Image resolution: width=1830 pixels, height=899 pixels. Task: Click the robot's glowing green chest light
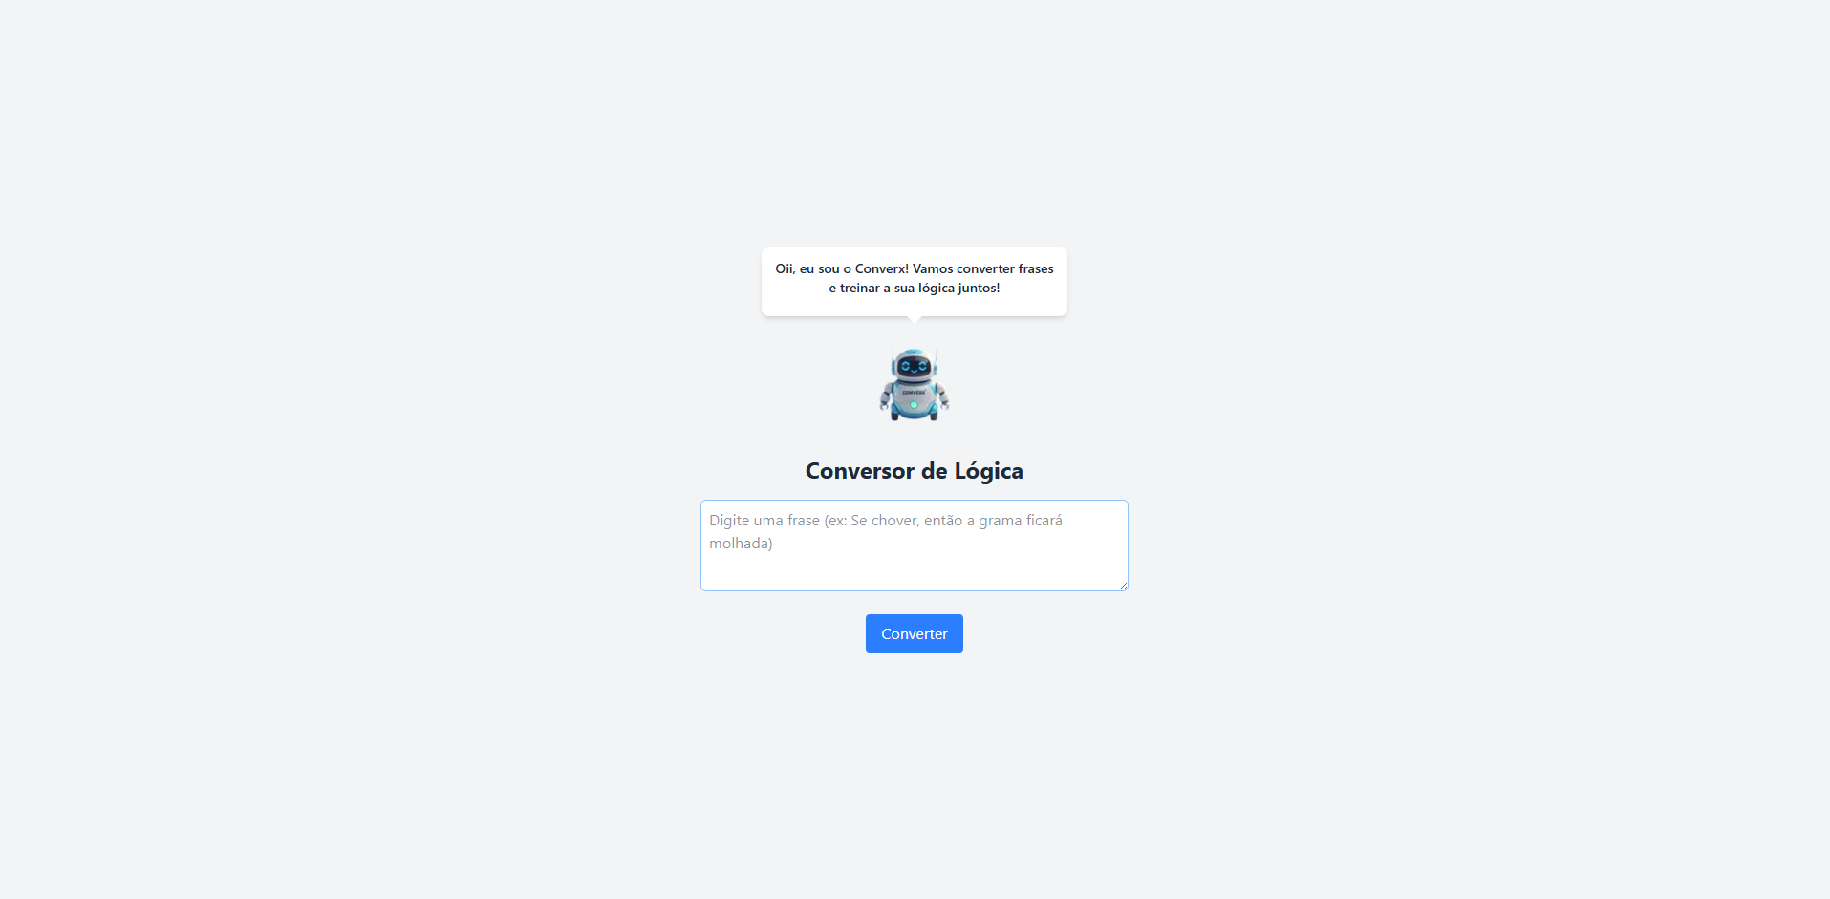click(x=914, y=405)
